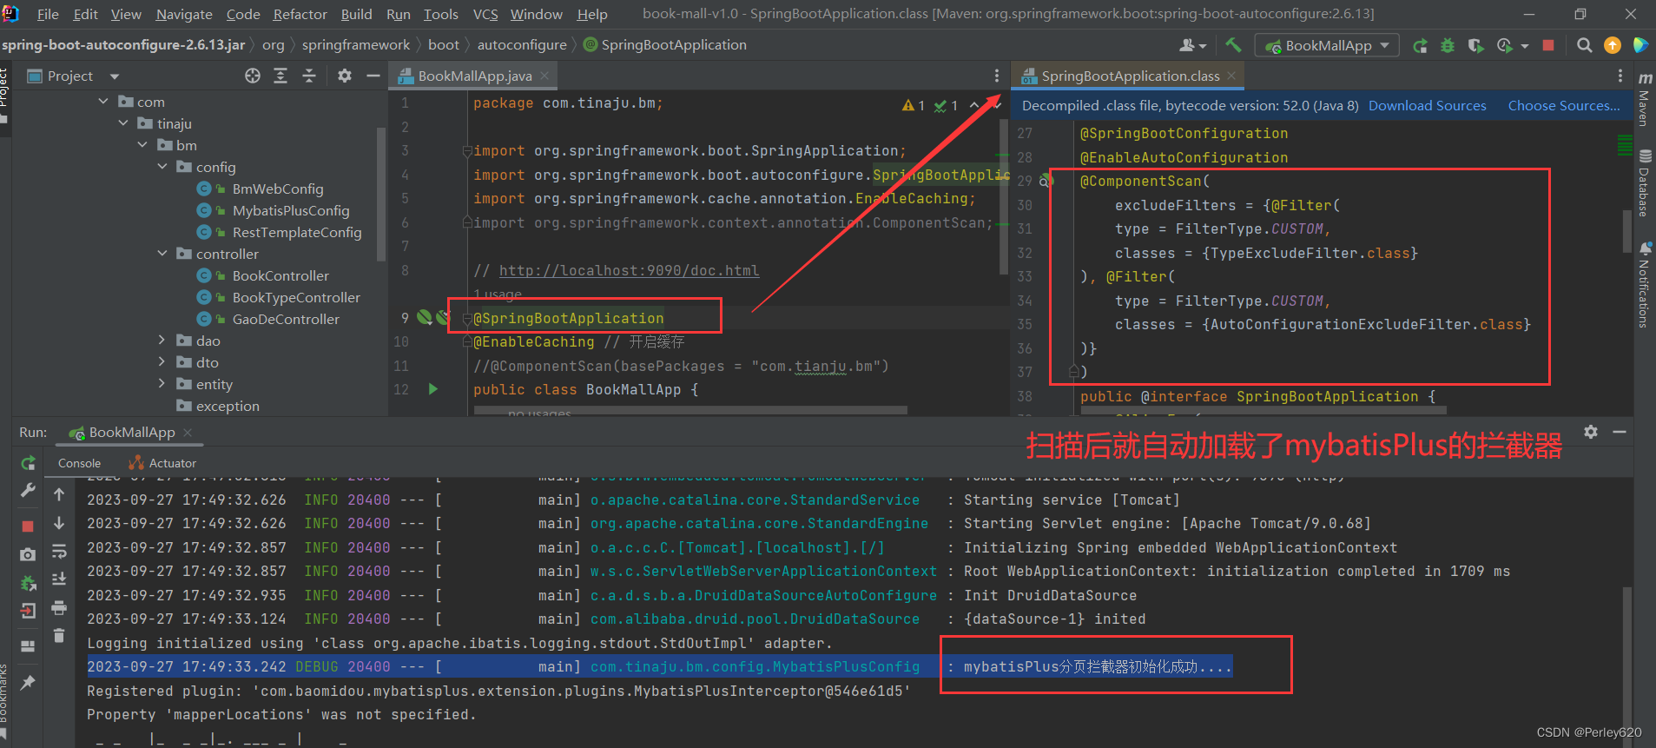Expand all nodes in Project panel
This screenshot has height=748, width=1656.
tap(280, 76)
